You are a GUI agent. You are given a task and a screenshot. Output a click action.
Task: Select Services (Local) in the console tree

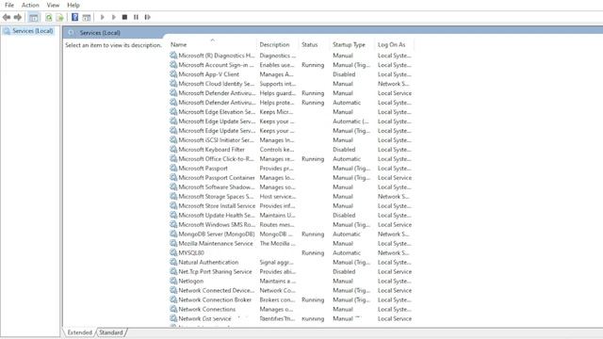click(33, 31)
